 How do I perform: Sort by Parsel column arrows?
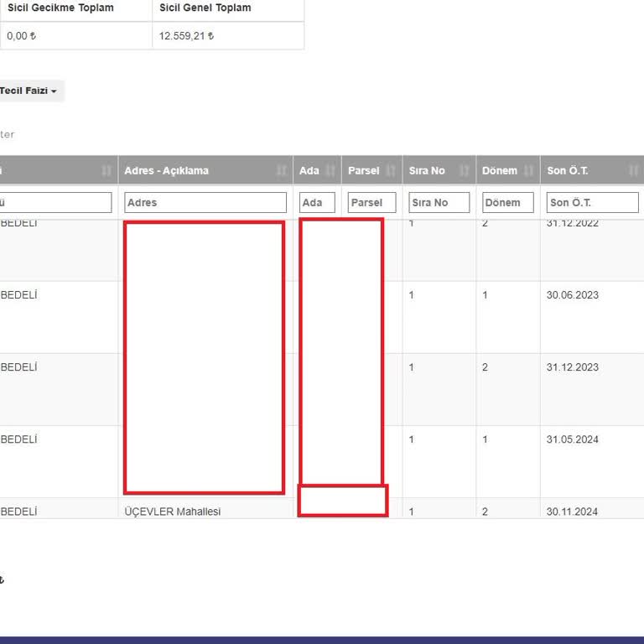(392, 170)
